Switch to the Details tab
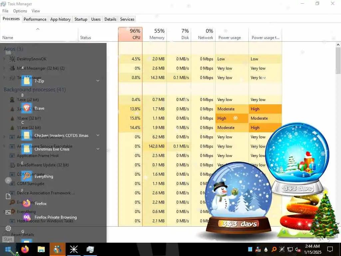Viewport: 341px width, 256px height. (110, 19)
